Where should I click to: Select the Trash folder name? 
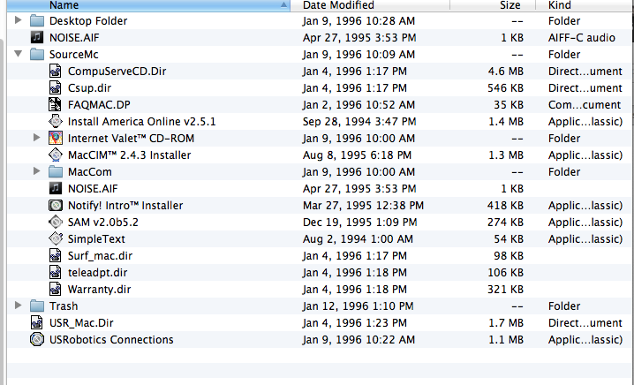pos(64,306)
